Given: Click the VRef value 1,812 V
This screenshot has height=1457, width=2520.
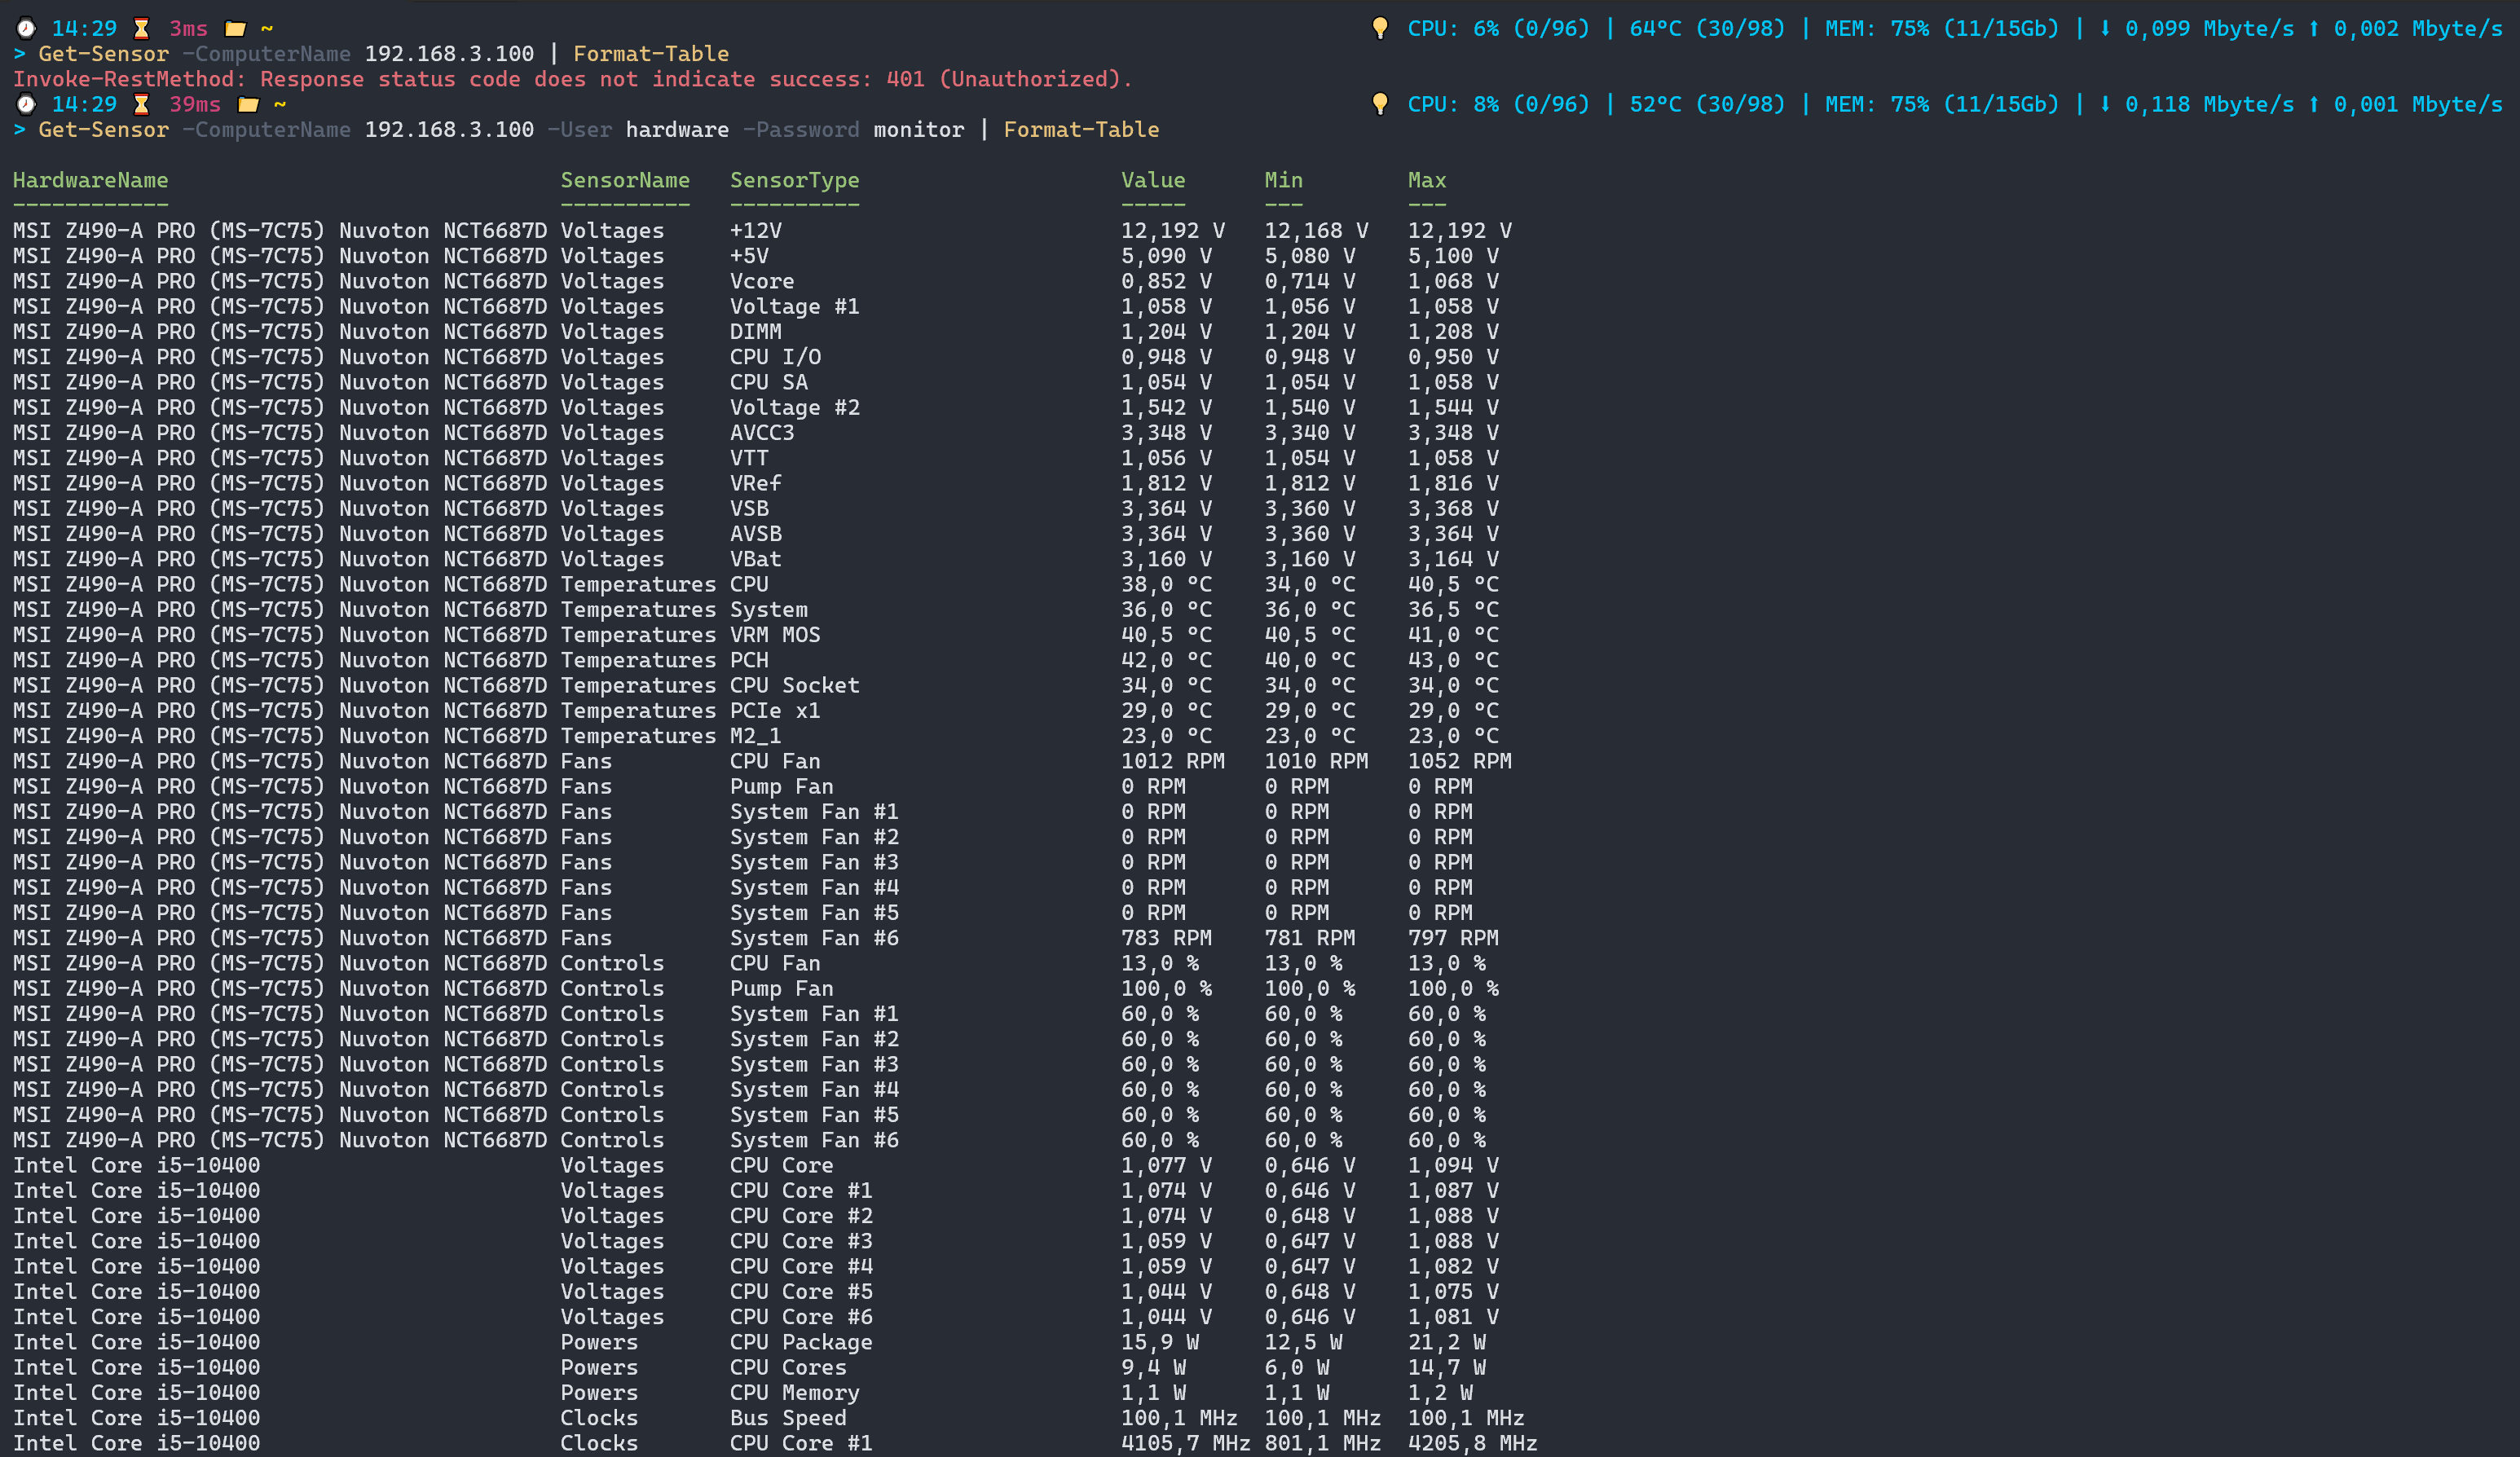Looking at the screenshot, I should click(x=1166, y=483).
